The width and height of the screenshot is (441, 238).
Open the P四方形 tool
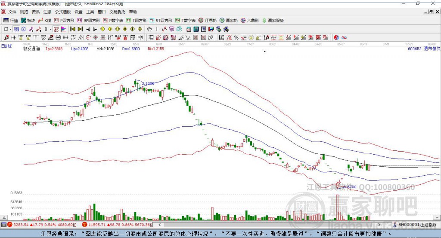[64, 21]
